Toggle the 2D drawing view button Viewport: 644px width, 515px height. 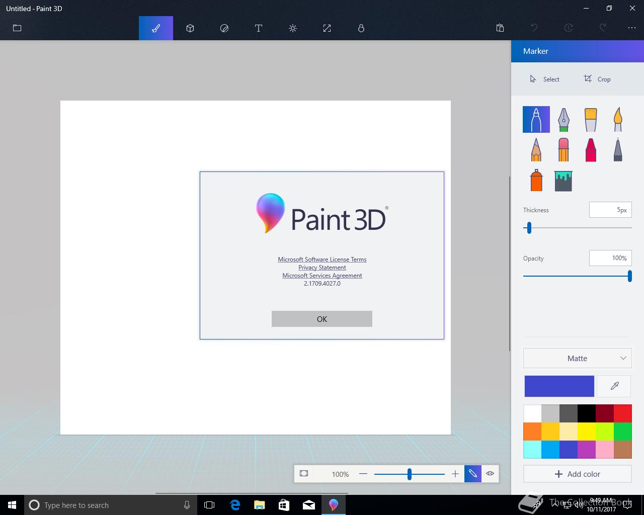point(473,474)
